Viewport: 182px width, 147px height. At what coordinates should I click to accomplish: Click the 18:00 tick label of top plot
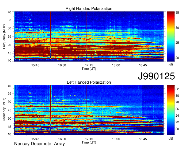[116, 65]
